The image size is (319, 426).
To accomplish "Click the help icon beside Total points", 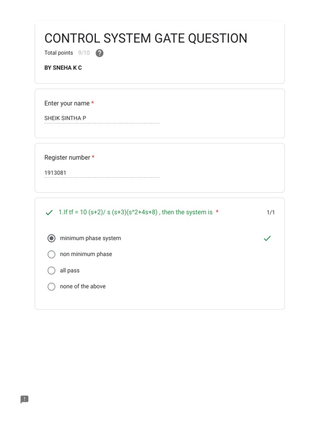I will pyautogui.click(x=99, y=53).
